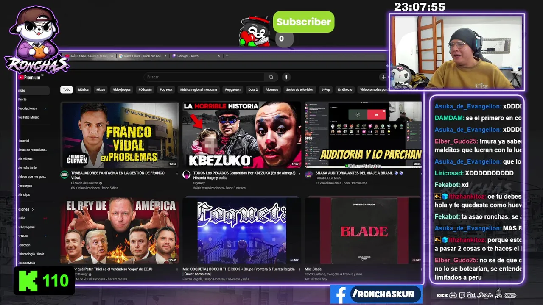The height and width of the screenshot is (305, 543).
Task: Open options menu for Shaka Auditoria video
Action: [421, 173]
